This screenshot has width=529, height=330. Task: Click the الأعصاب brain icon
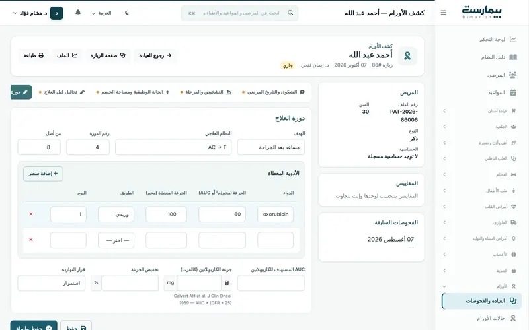(x=514, y=255)
